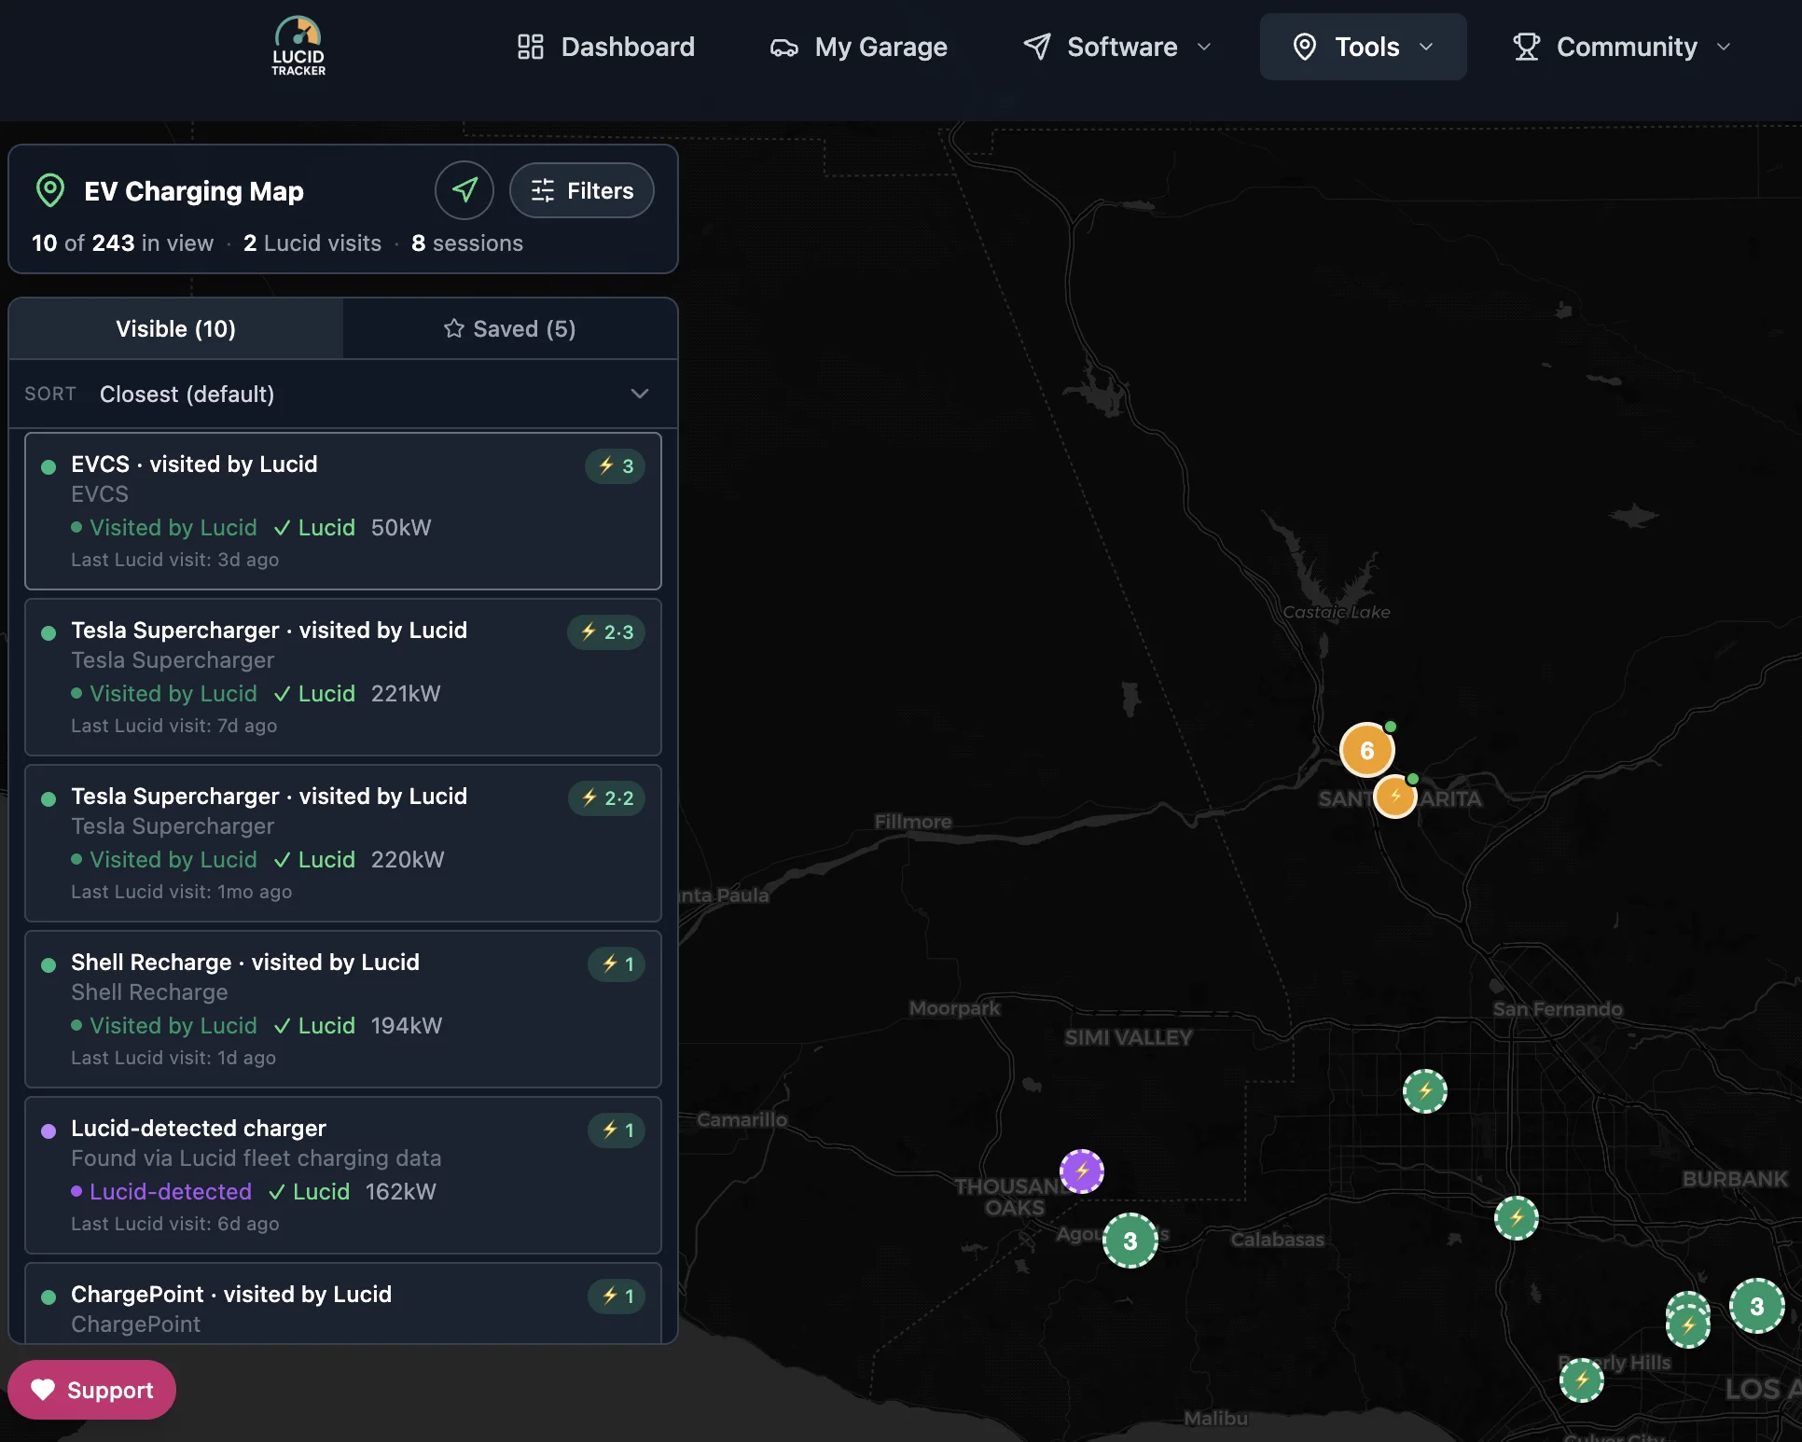Viewport: 1802px width, 1442px height.
Task: Click "Found via Lucid fleet charging data"
Action: pyautogui.click(x=256, y=1158)
